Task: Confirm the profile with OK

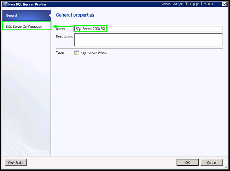Action: (x=188, y=162)
